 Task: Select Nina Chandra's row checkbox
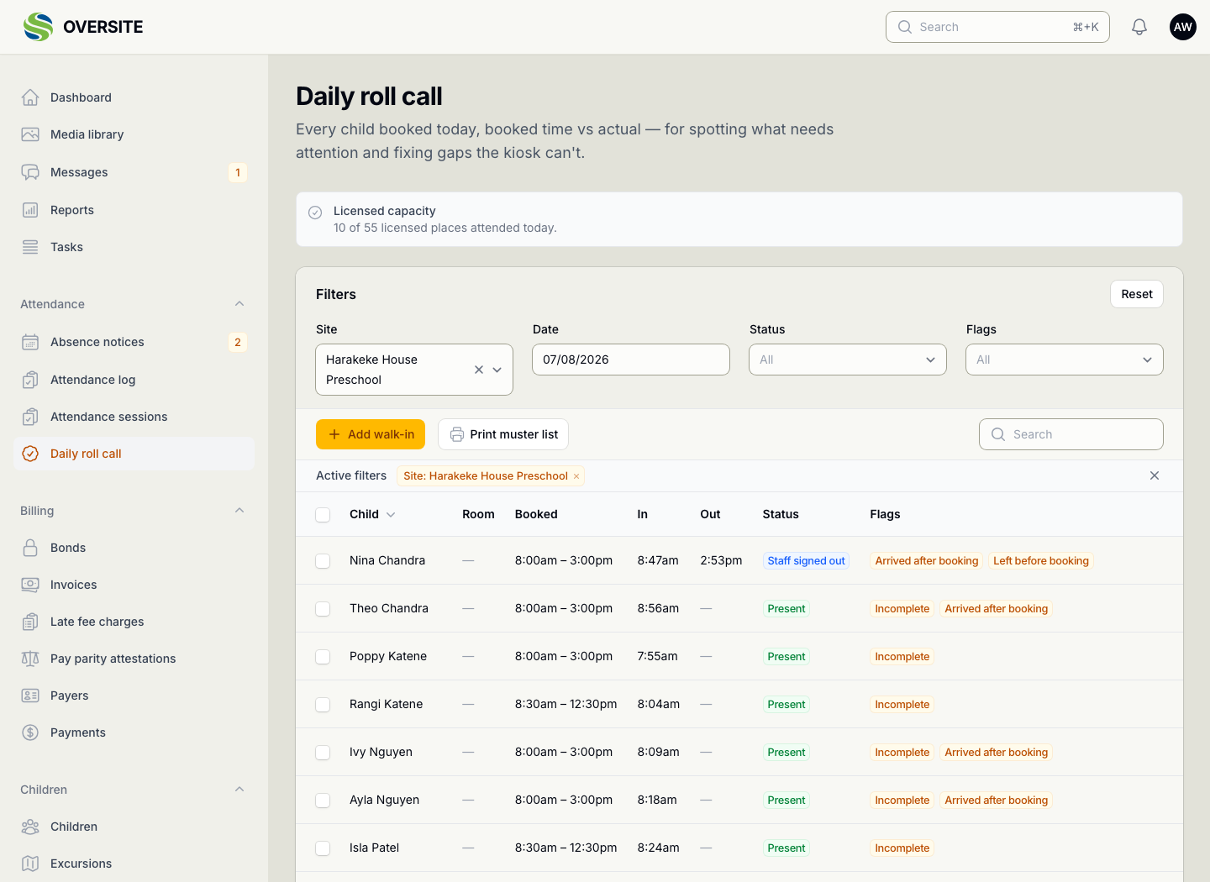323,560
